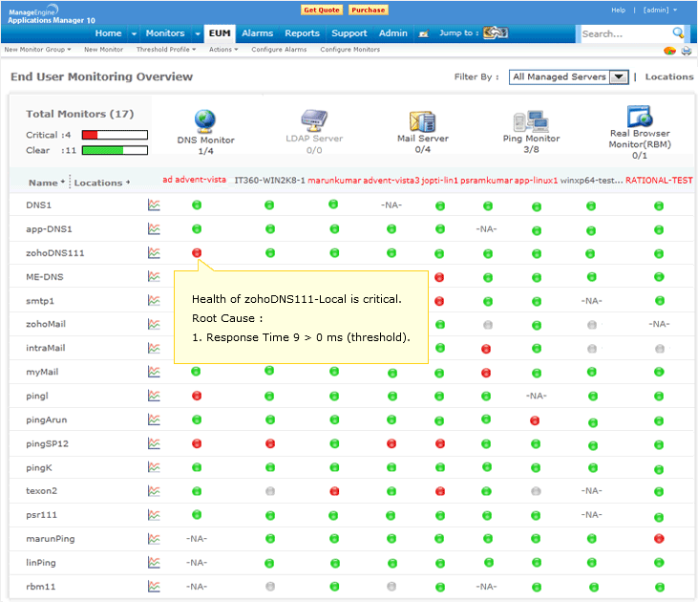Open the graph icon for rbm11
The image size is (698, 602).
(154, 587)
